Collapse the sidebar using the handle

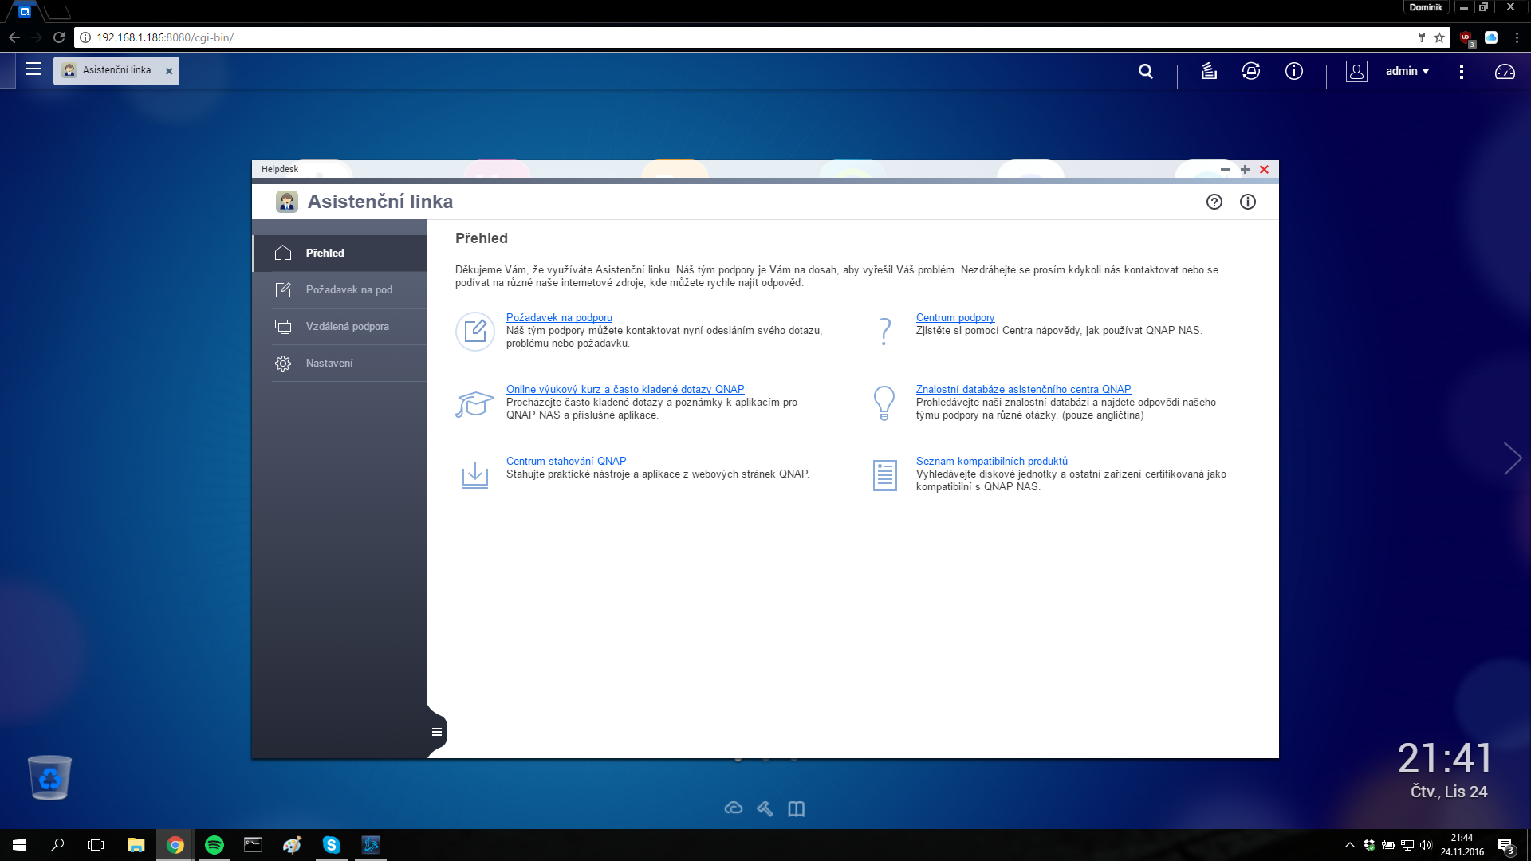[x=436, y=732]
